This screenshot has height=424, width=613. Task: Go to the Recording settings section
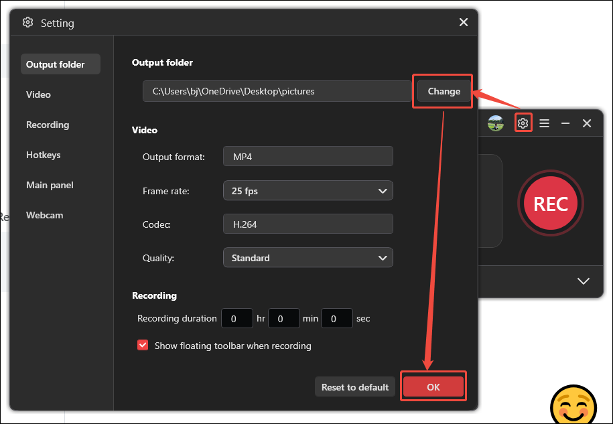pyautogui.click(x=47, y=125)
